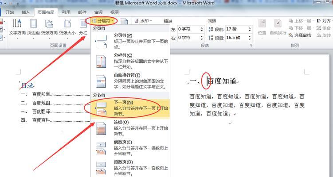The image size is (333, 177).
Task: Switch to the 引用 tab
Action: click(66, 12)
